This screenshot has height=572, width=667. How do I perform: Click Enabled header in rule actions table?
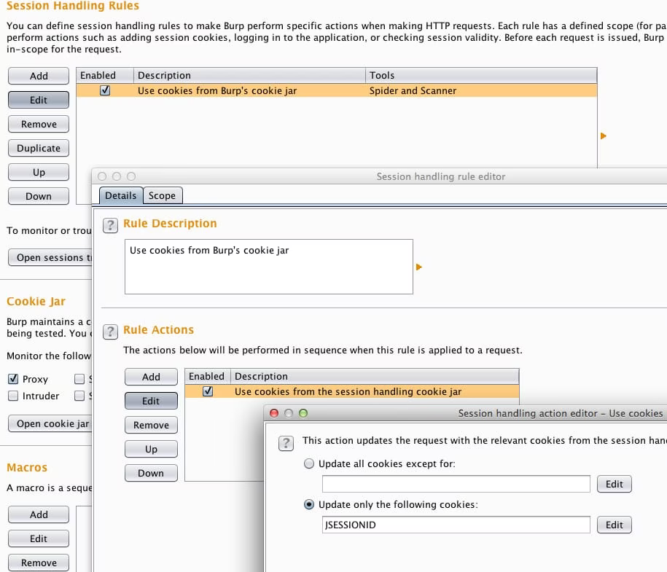coord(208,377)
